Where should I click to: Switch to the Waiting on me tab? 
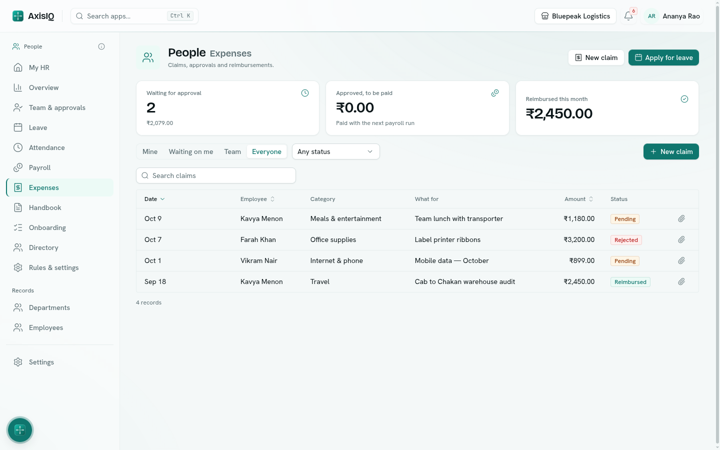point(191,151)
